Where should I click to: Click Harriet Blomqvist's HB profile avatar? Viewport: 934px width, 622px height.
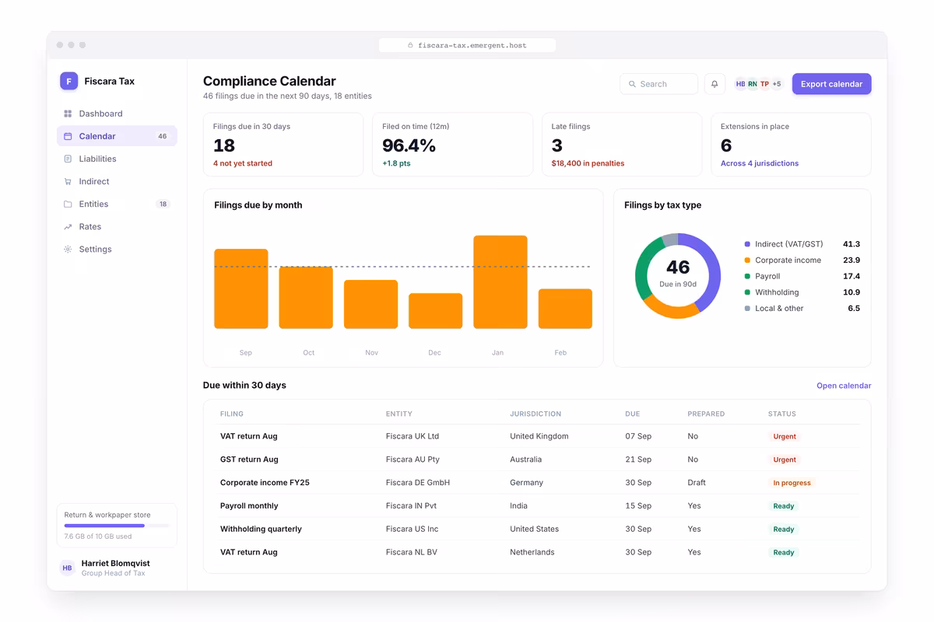pos(68,568)
